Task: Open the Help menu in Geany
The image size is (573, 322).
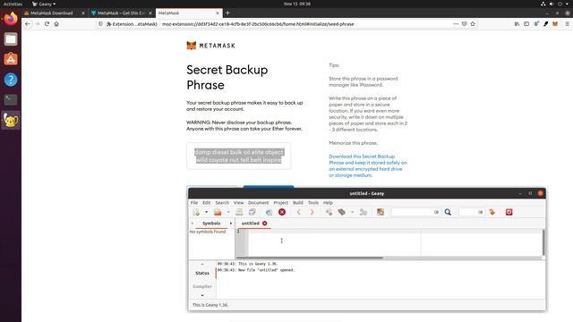Action: coord(328,203)
